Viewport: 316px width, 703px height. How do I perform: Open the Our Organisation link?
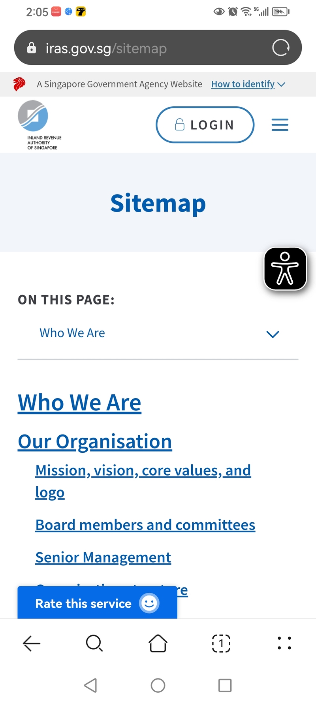click(95, 441)
